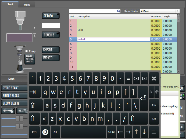Open the Main tab

click(11, 79)
